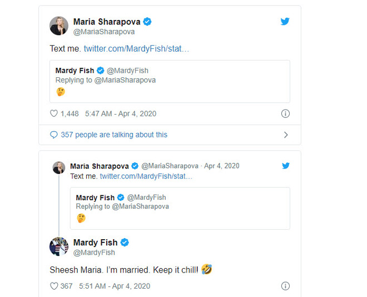Viewport: 367px width, 297px height.
Task: Click Maria Sharapova's verified badge in top tweet
Action: coord(147,22)
